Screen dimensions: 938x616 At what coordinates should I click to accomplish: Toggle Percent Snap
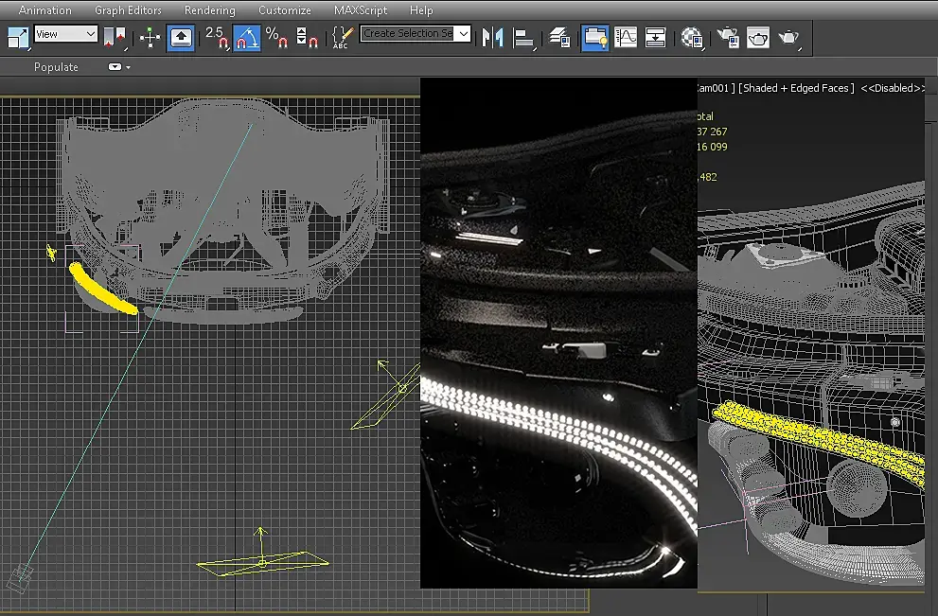276,38
